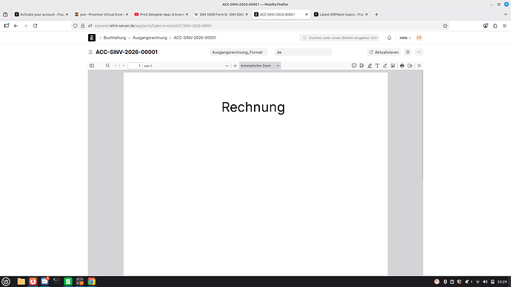The width and height of the screenshot is (511, 287).
Task: Click the taskbar clock showing 22:29
Action: click(502, 282)
